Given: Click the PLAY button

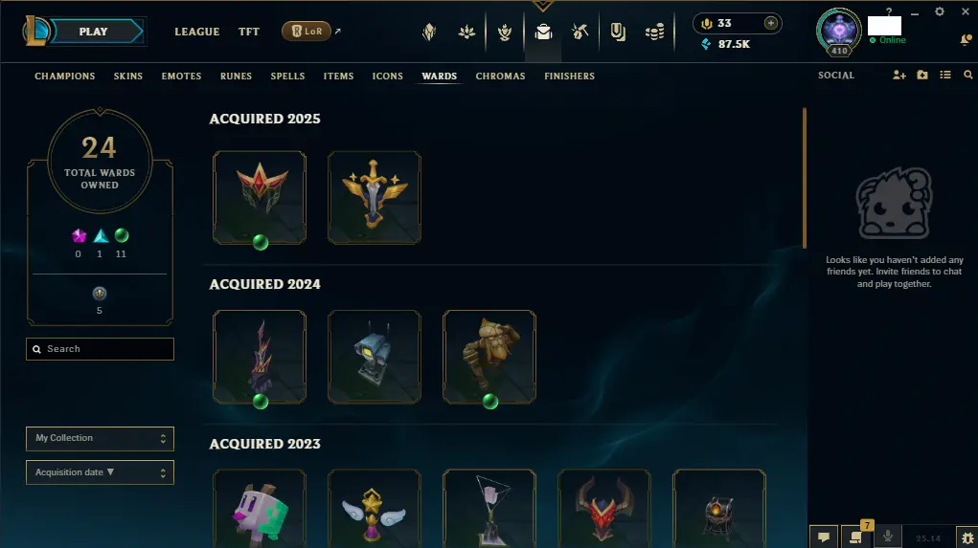Looking at the screenshot, I should 94,32.
